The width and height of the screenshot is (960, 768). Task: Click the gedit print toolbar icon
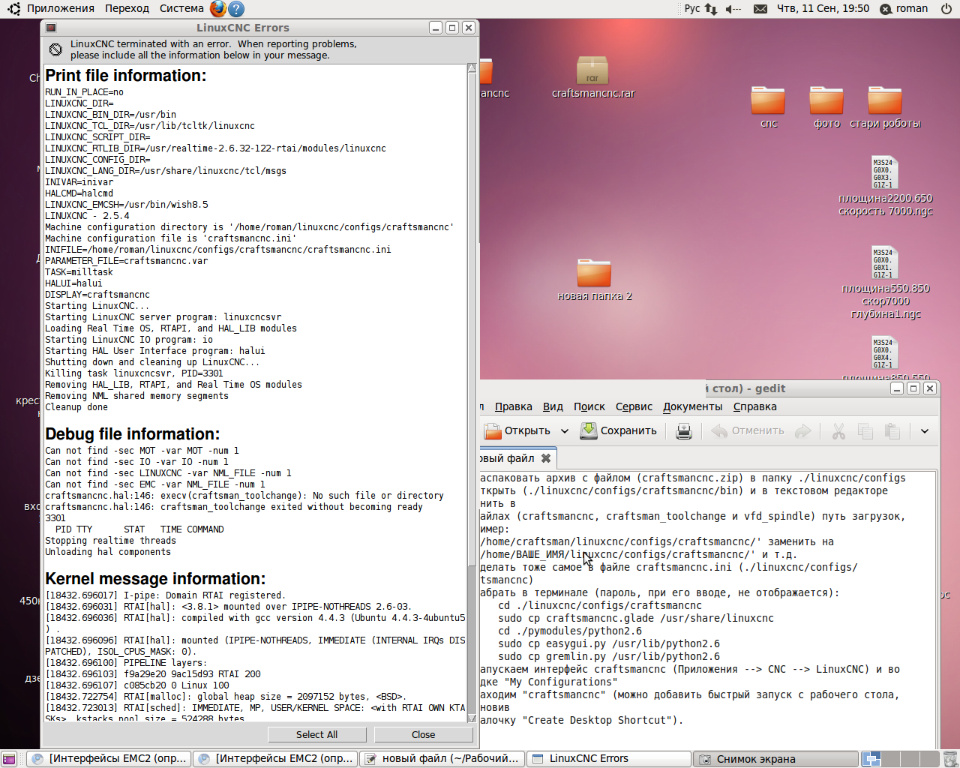click(x=684, y=431)
